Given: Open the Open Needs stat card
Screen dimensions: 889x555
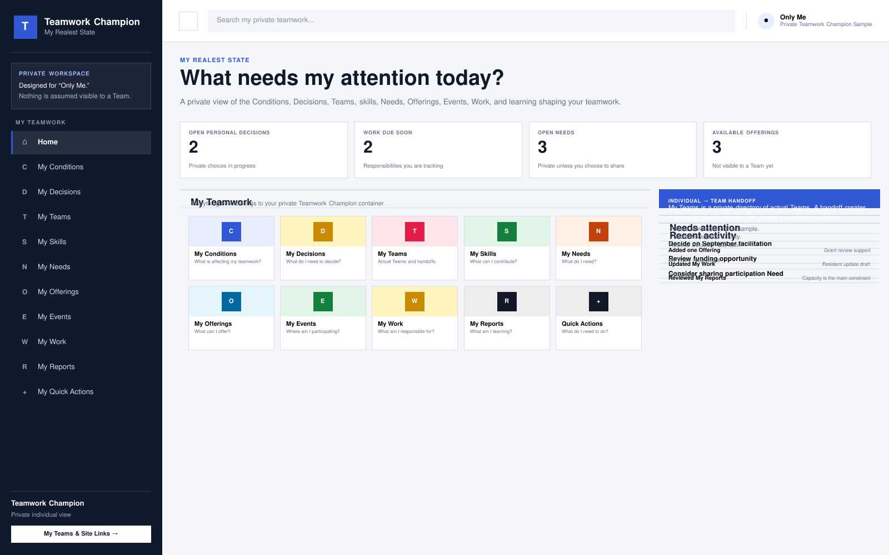Looking at the screenshot, I should click(613, 150).
